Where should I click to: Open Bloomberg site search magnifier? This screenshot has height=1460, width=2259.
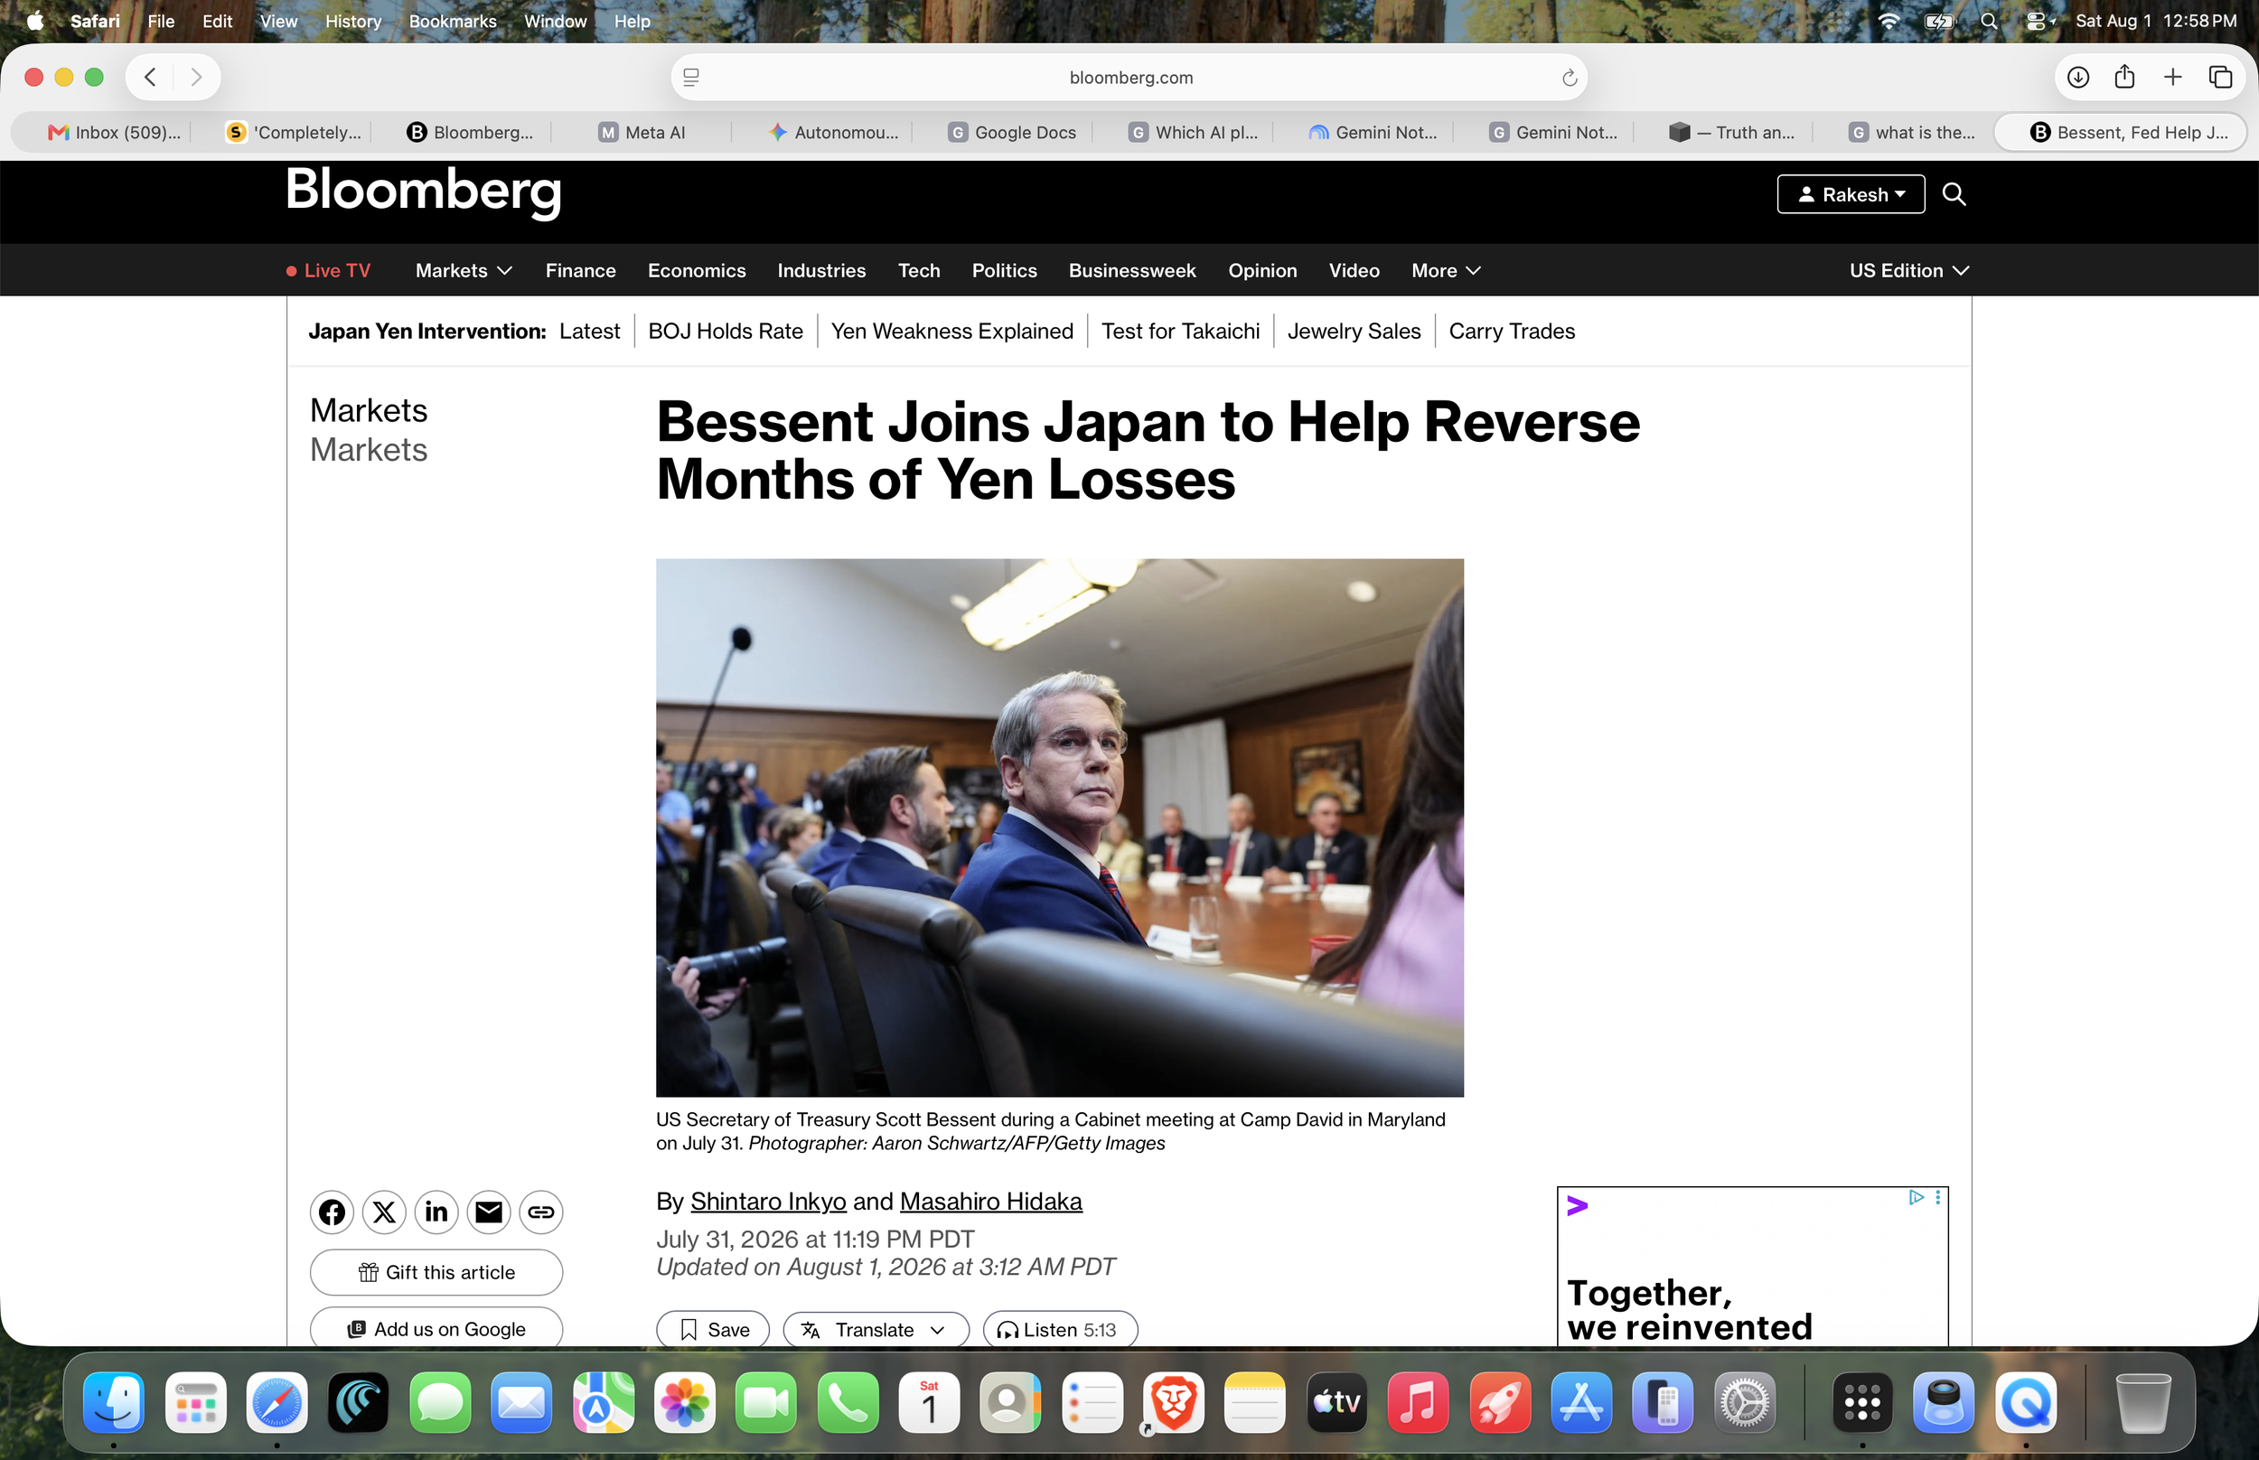pos(1954,194)
